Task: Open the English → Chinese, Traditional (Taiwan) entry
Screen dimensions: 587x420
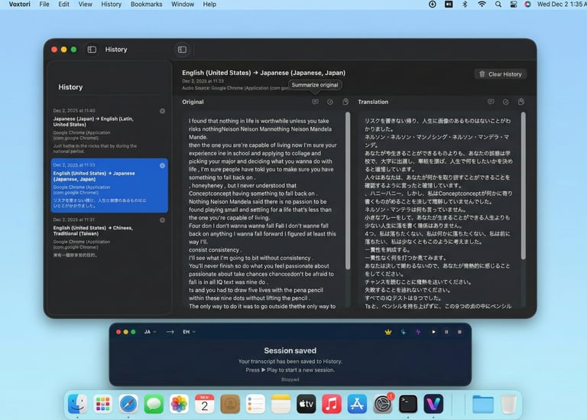Action: point(109,238)
